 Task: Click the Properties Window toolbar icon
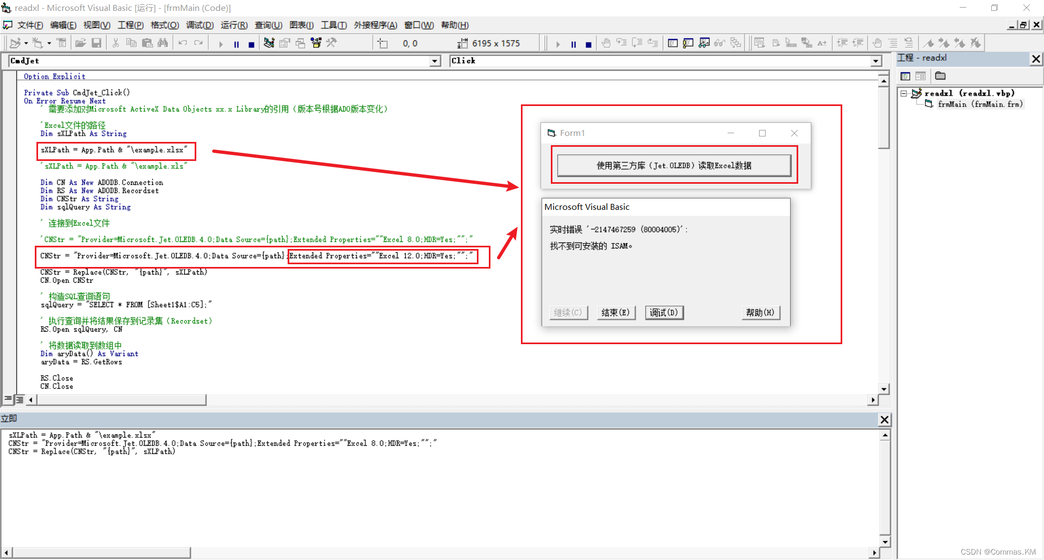(x=285, y=43)
